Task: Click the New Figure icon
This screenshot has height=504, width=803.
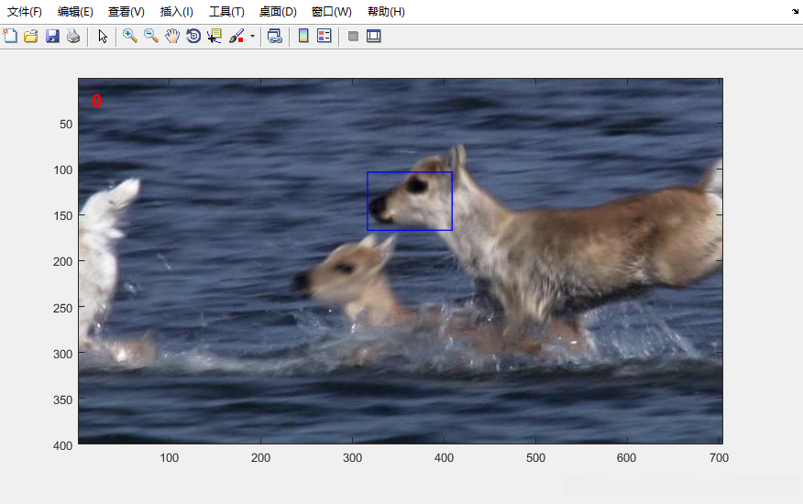Action: [x=10, y=37]
